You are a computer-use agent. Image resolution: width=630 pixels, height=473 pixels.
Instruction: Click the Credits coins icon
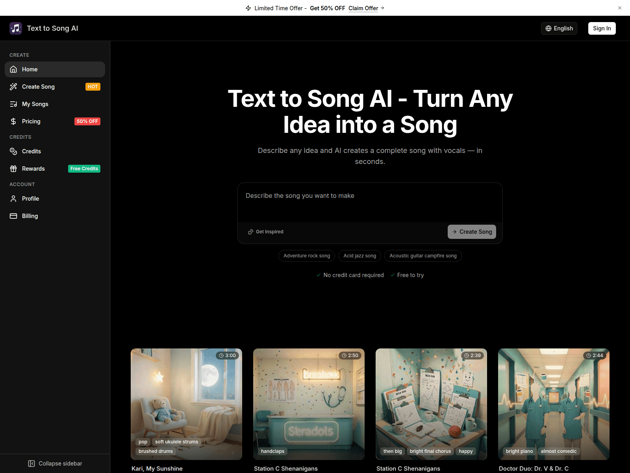click(x=13, y=151)
